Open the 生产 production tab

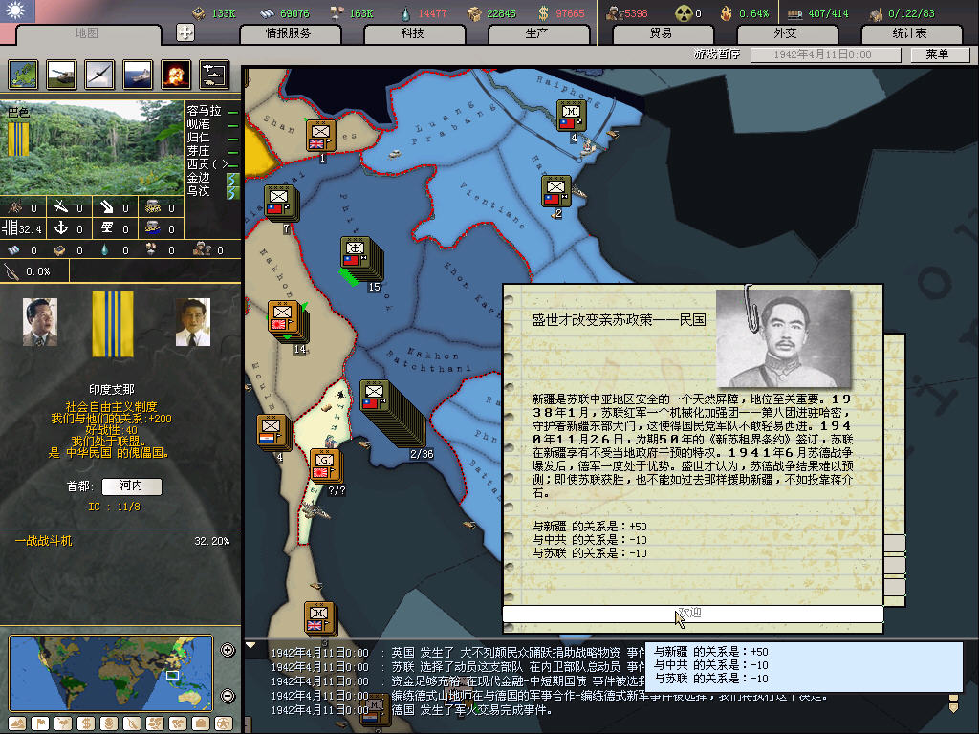(537, 33)
